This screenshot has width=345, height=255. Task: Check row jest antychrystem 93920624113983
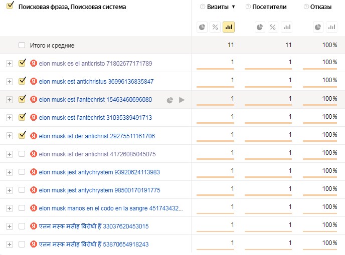coord(22,172)
